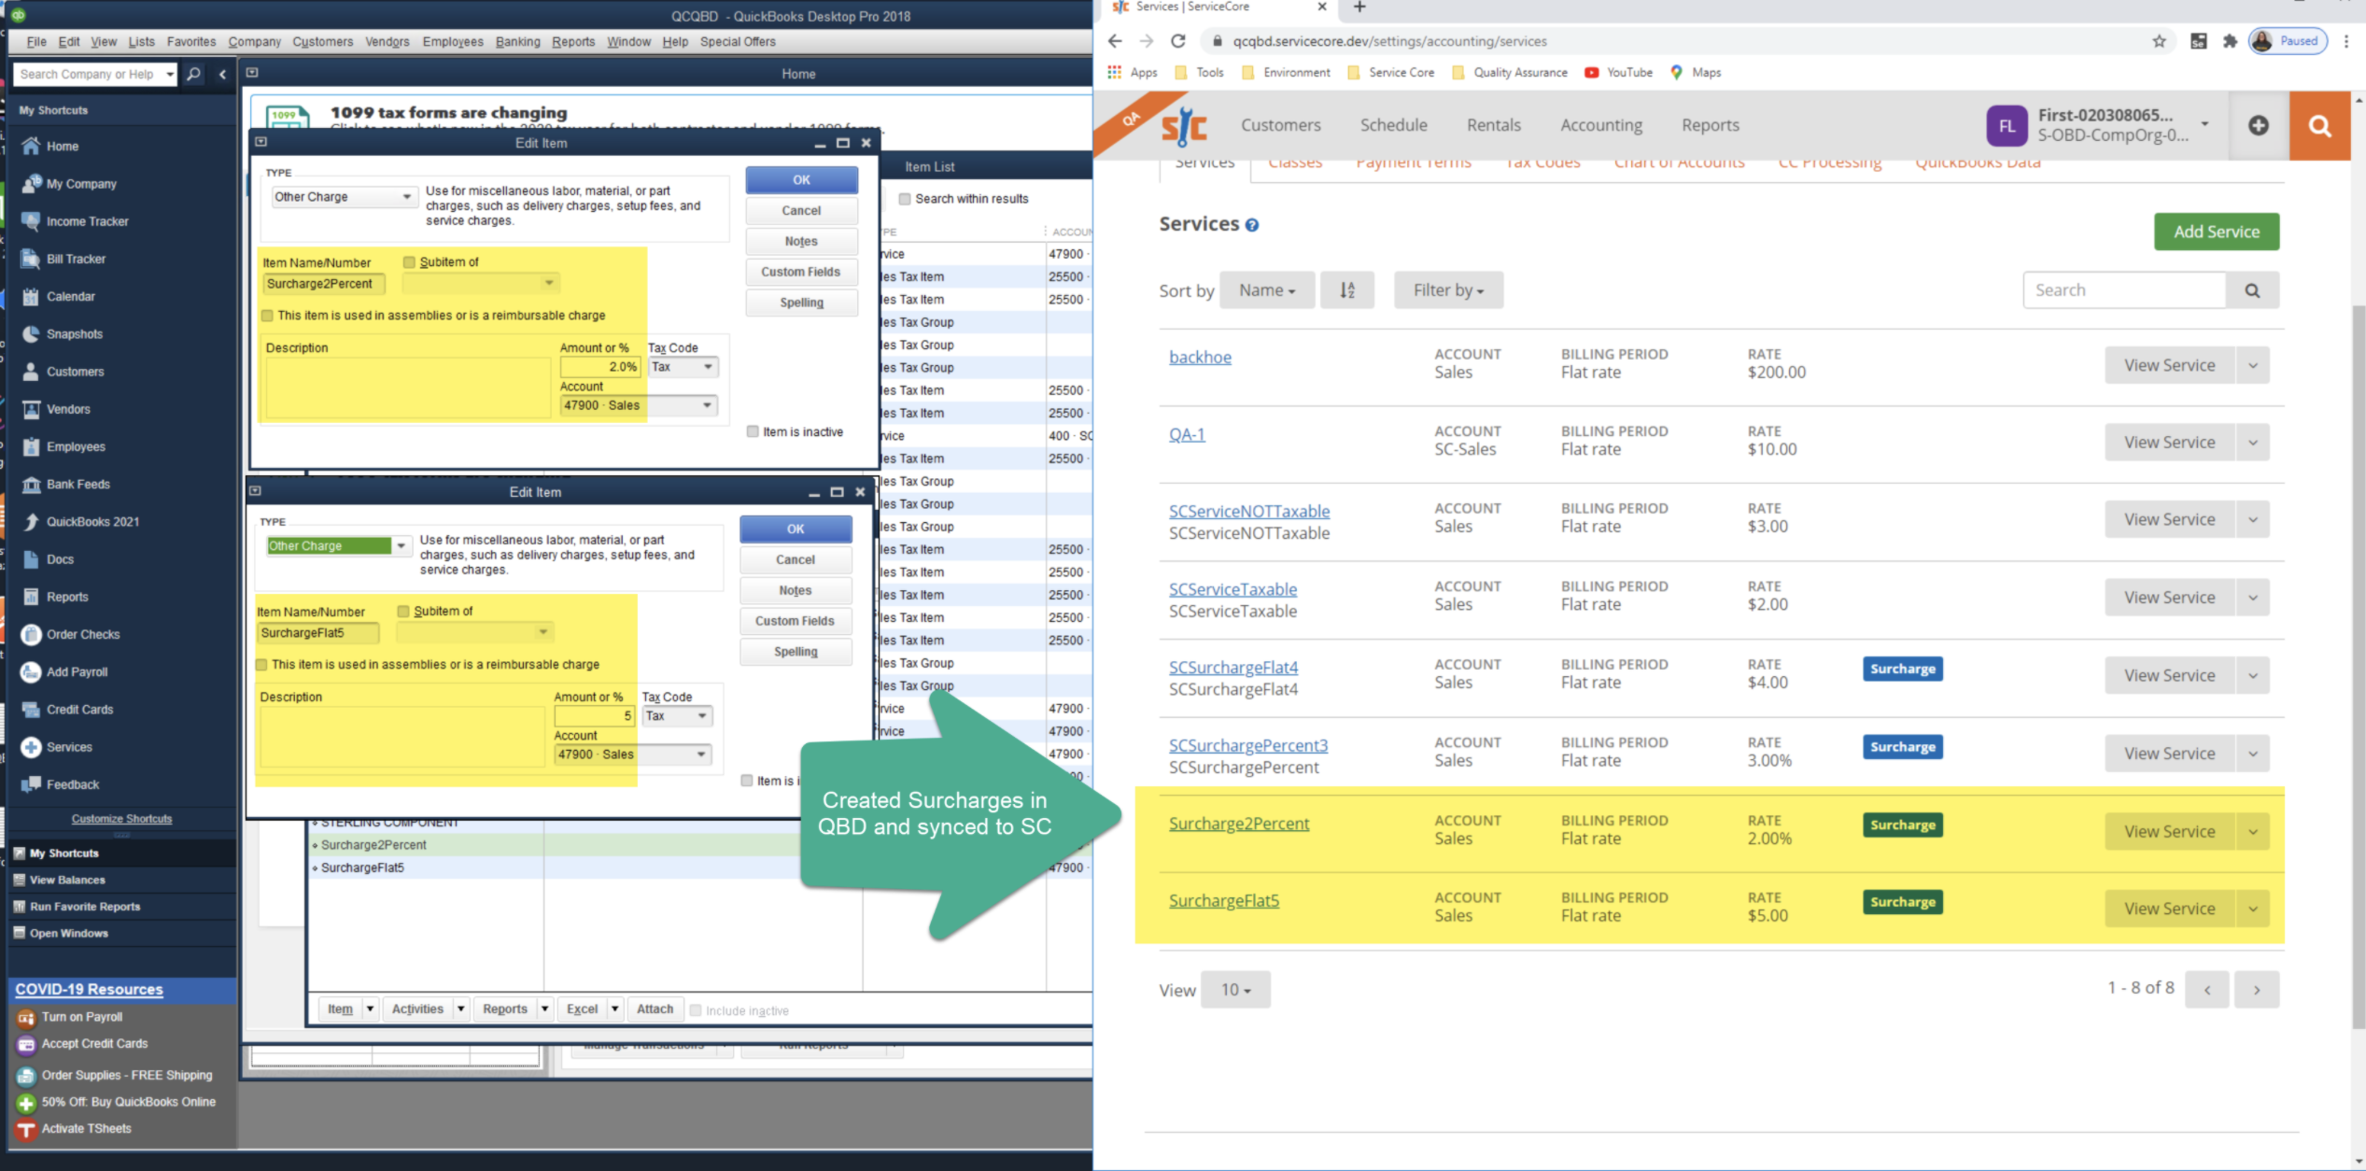Screen dimensions: 2366x1171
Task: Click the ServiceCore orange search icon
Action: click(x=2319, y=125)
